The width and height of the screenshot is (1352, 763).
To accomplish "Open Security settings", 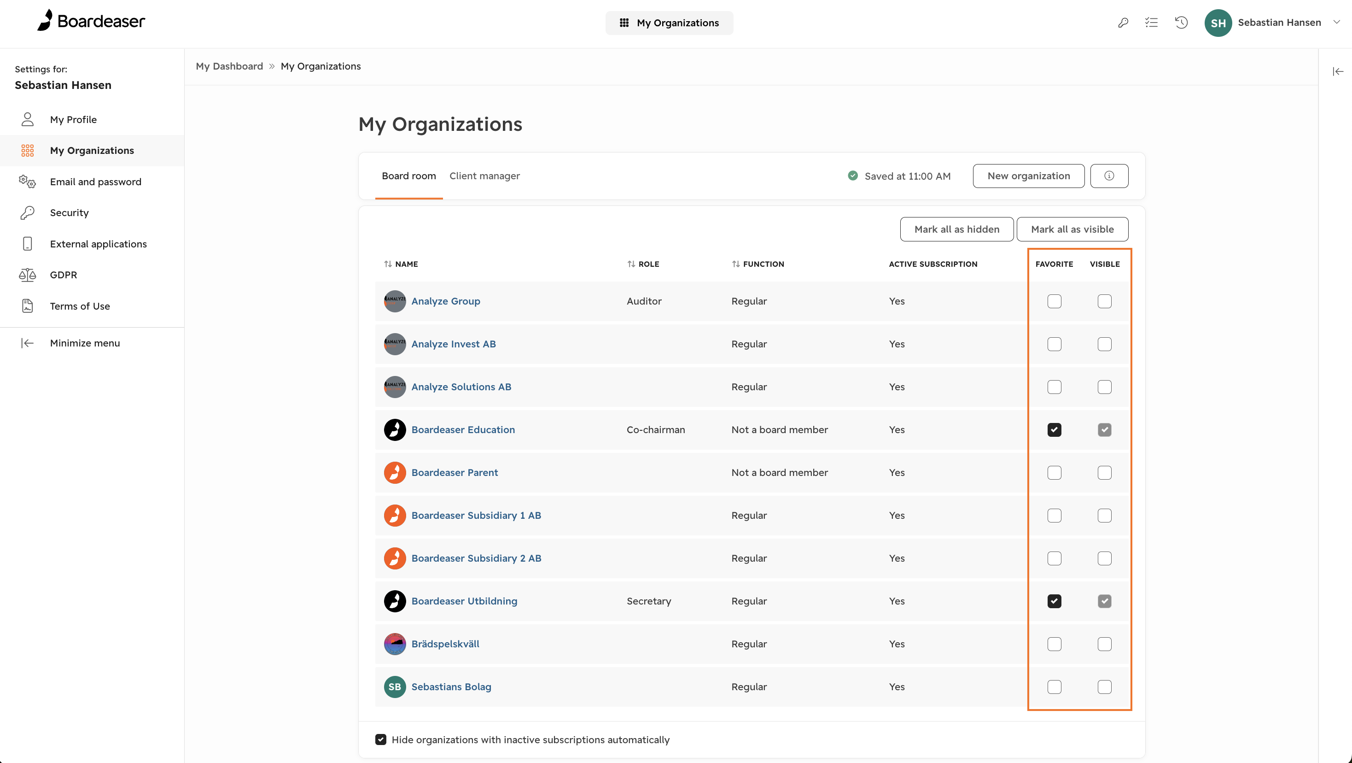I will (x=92, y=213).
